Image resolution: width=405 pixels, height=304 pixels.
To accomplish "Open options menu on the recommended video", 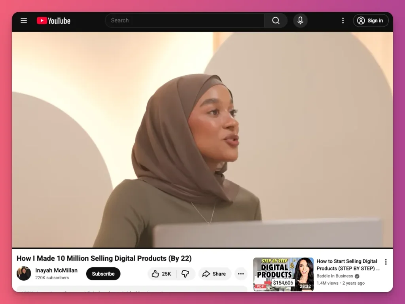I will [x=386, y=261].
